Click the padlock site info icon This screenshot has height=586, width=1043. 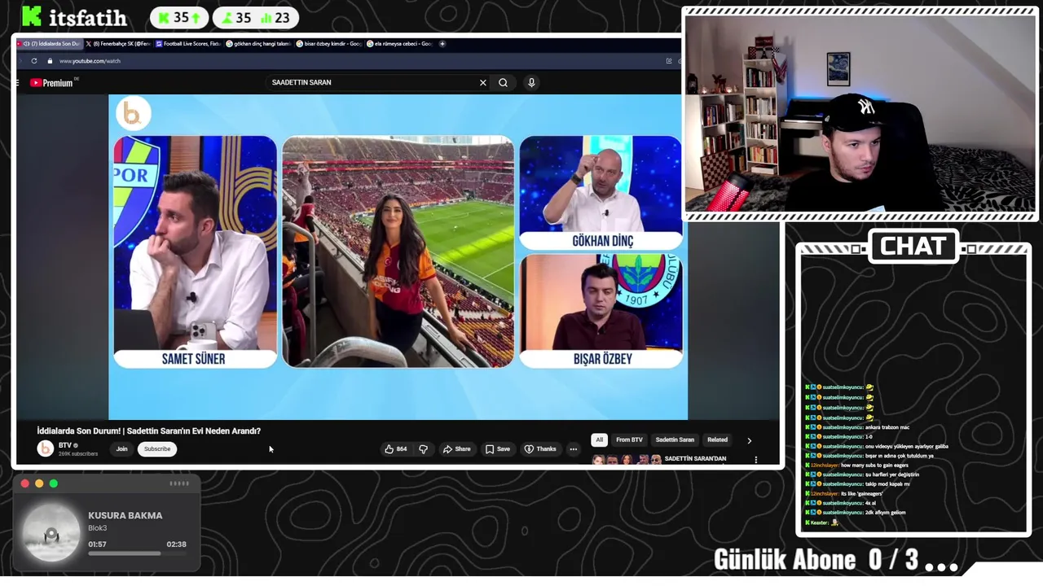click(50, 61)
